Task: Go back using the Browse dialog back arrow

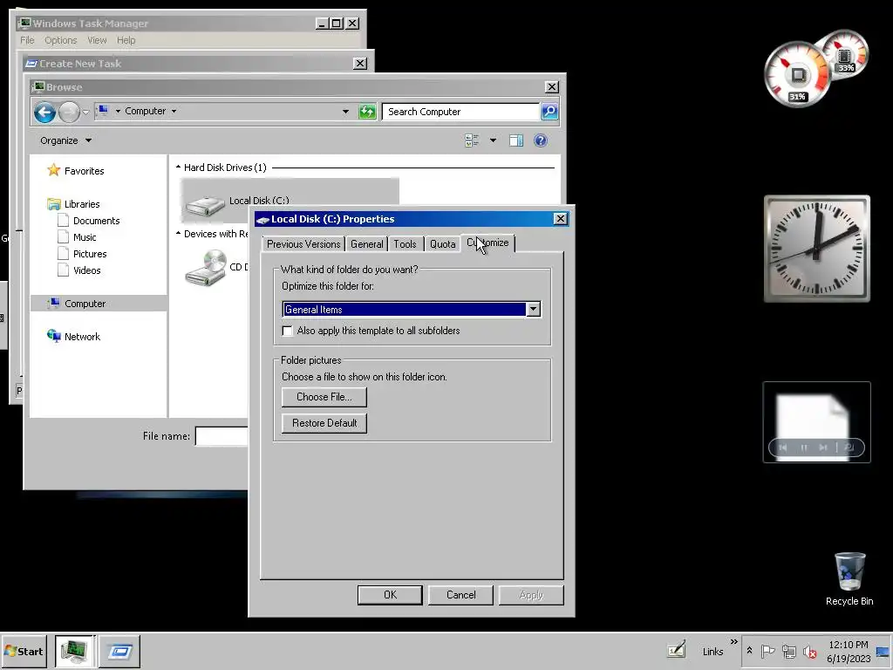Action: click(x=44, y=112)
